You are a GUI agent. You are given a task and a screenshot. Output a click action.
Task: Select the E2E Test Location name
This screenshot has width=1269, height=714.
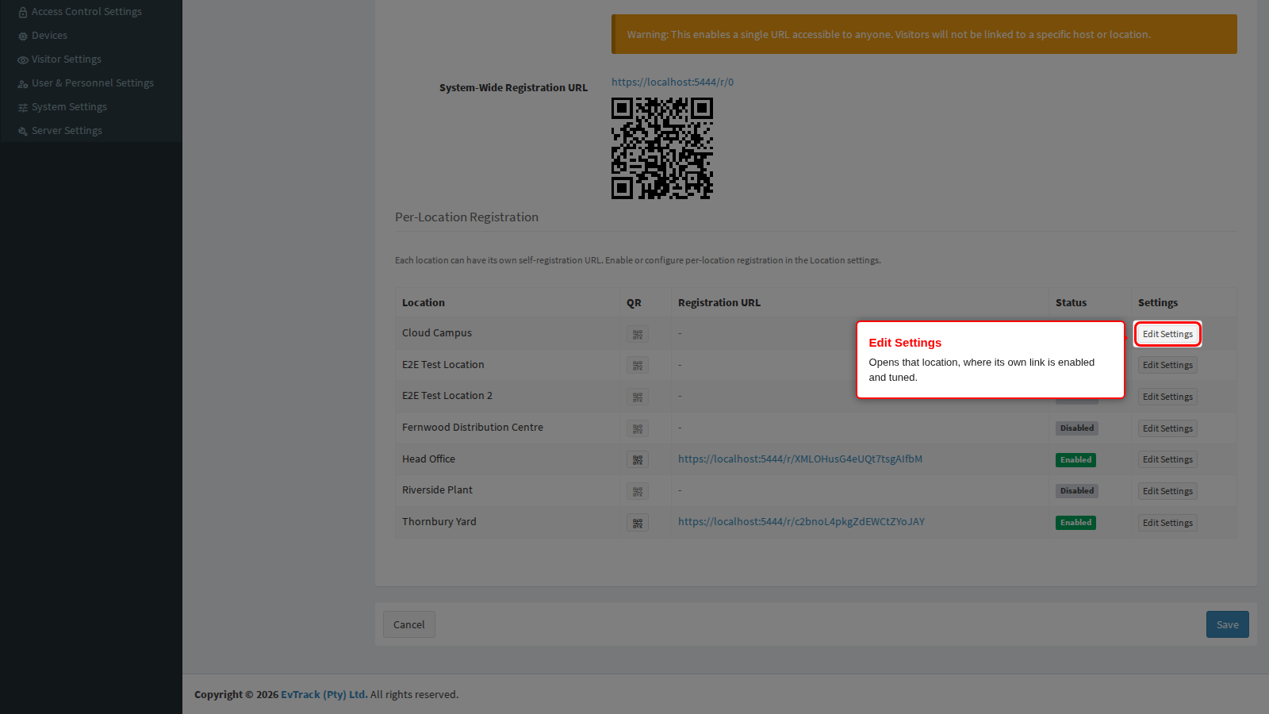pyautogui.click(x=443, y=364)
